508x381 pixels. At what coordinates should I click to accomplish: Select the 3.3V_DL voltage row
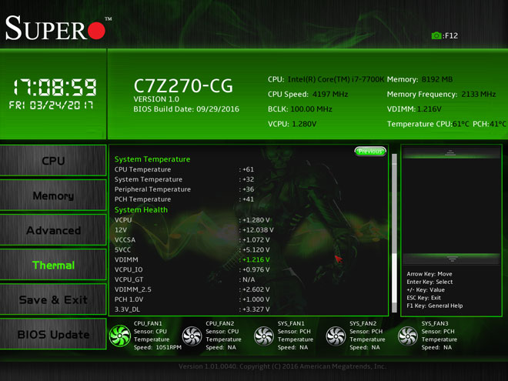tap(194, 309)
